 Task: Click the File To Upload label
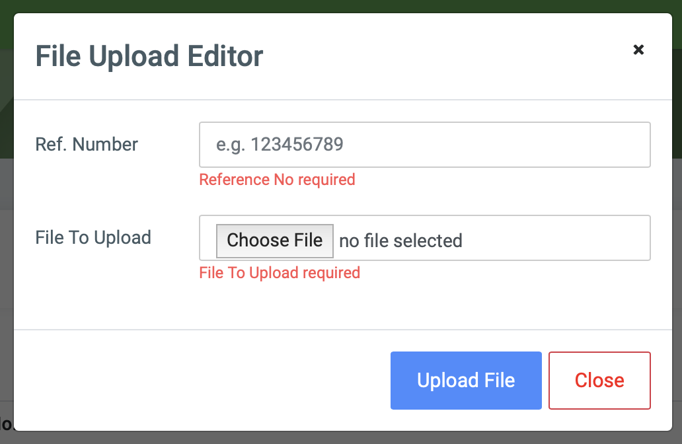(93, 238)
